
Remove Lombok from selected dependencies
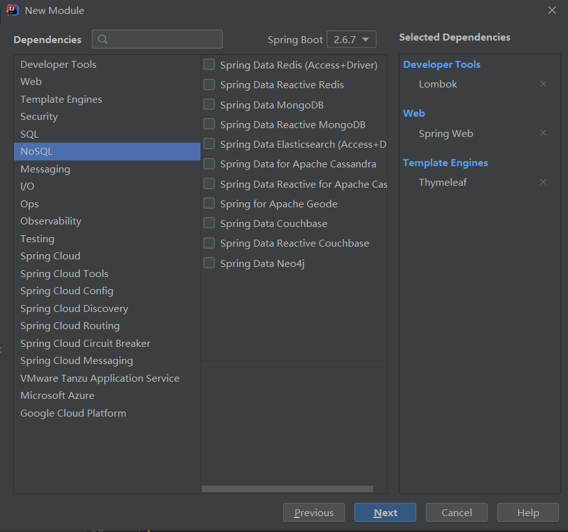pyautogui.click(x=543, y=84)
